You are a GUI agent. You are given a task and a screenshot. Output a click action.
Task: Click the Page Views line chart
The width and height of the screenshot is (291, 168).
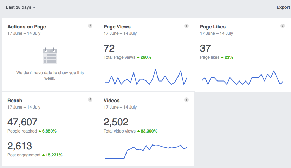[x=146, y=78]
